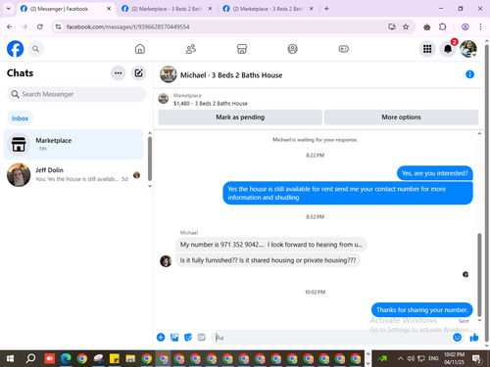Open the Jeff Dolin conversation
This screenshot has width=490, height=367.
(73, 174)
